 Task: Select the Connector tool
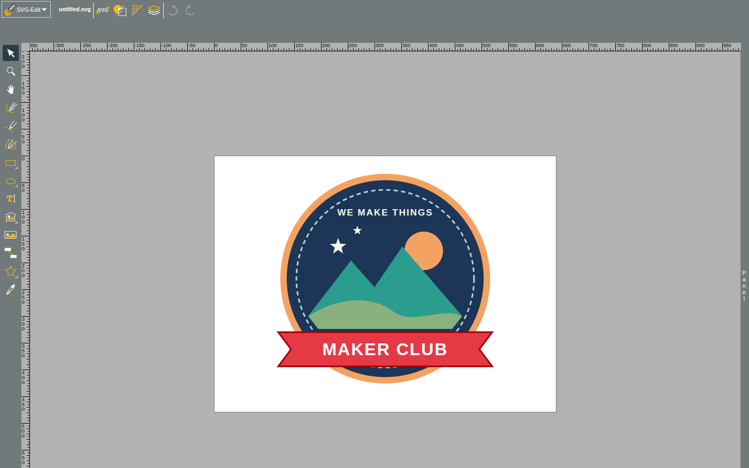(x=11, y=253)
